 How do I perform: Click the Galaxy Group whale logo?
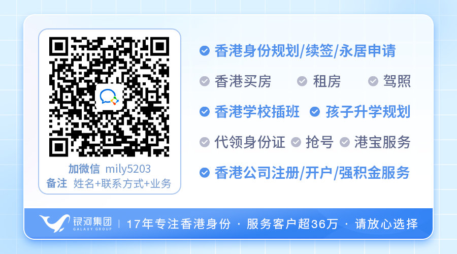(x=54, y=223)
